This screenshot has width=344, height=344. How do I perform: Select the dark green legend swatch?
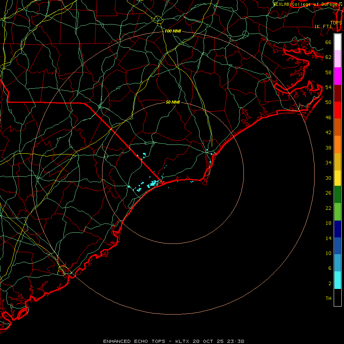tap(338, 195)
